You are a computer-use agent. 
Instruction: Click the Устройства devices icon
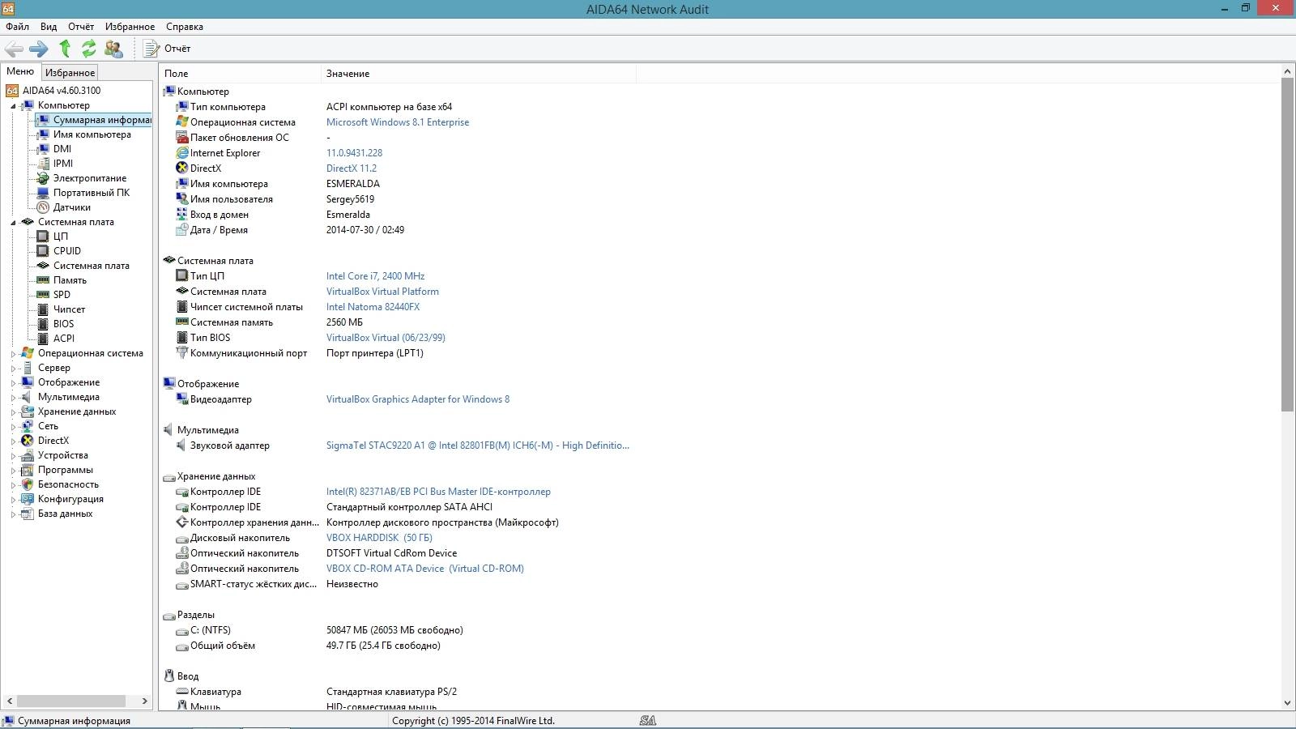(x=28, y=455)
